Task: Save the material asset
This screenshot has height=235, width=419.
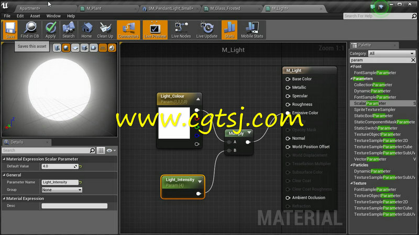Action: tap(10, 30)
